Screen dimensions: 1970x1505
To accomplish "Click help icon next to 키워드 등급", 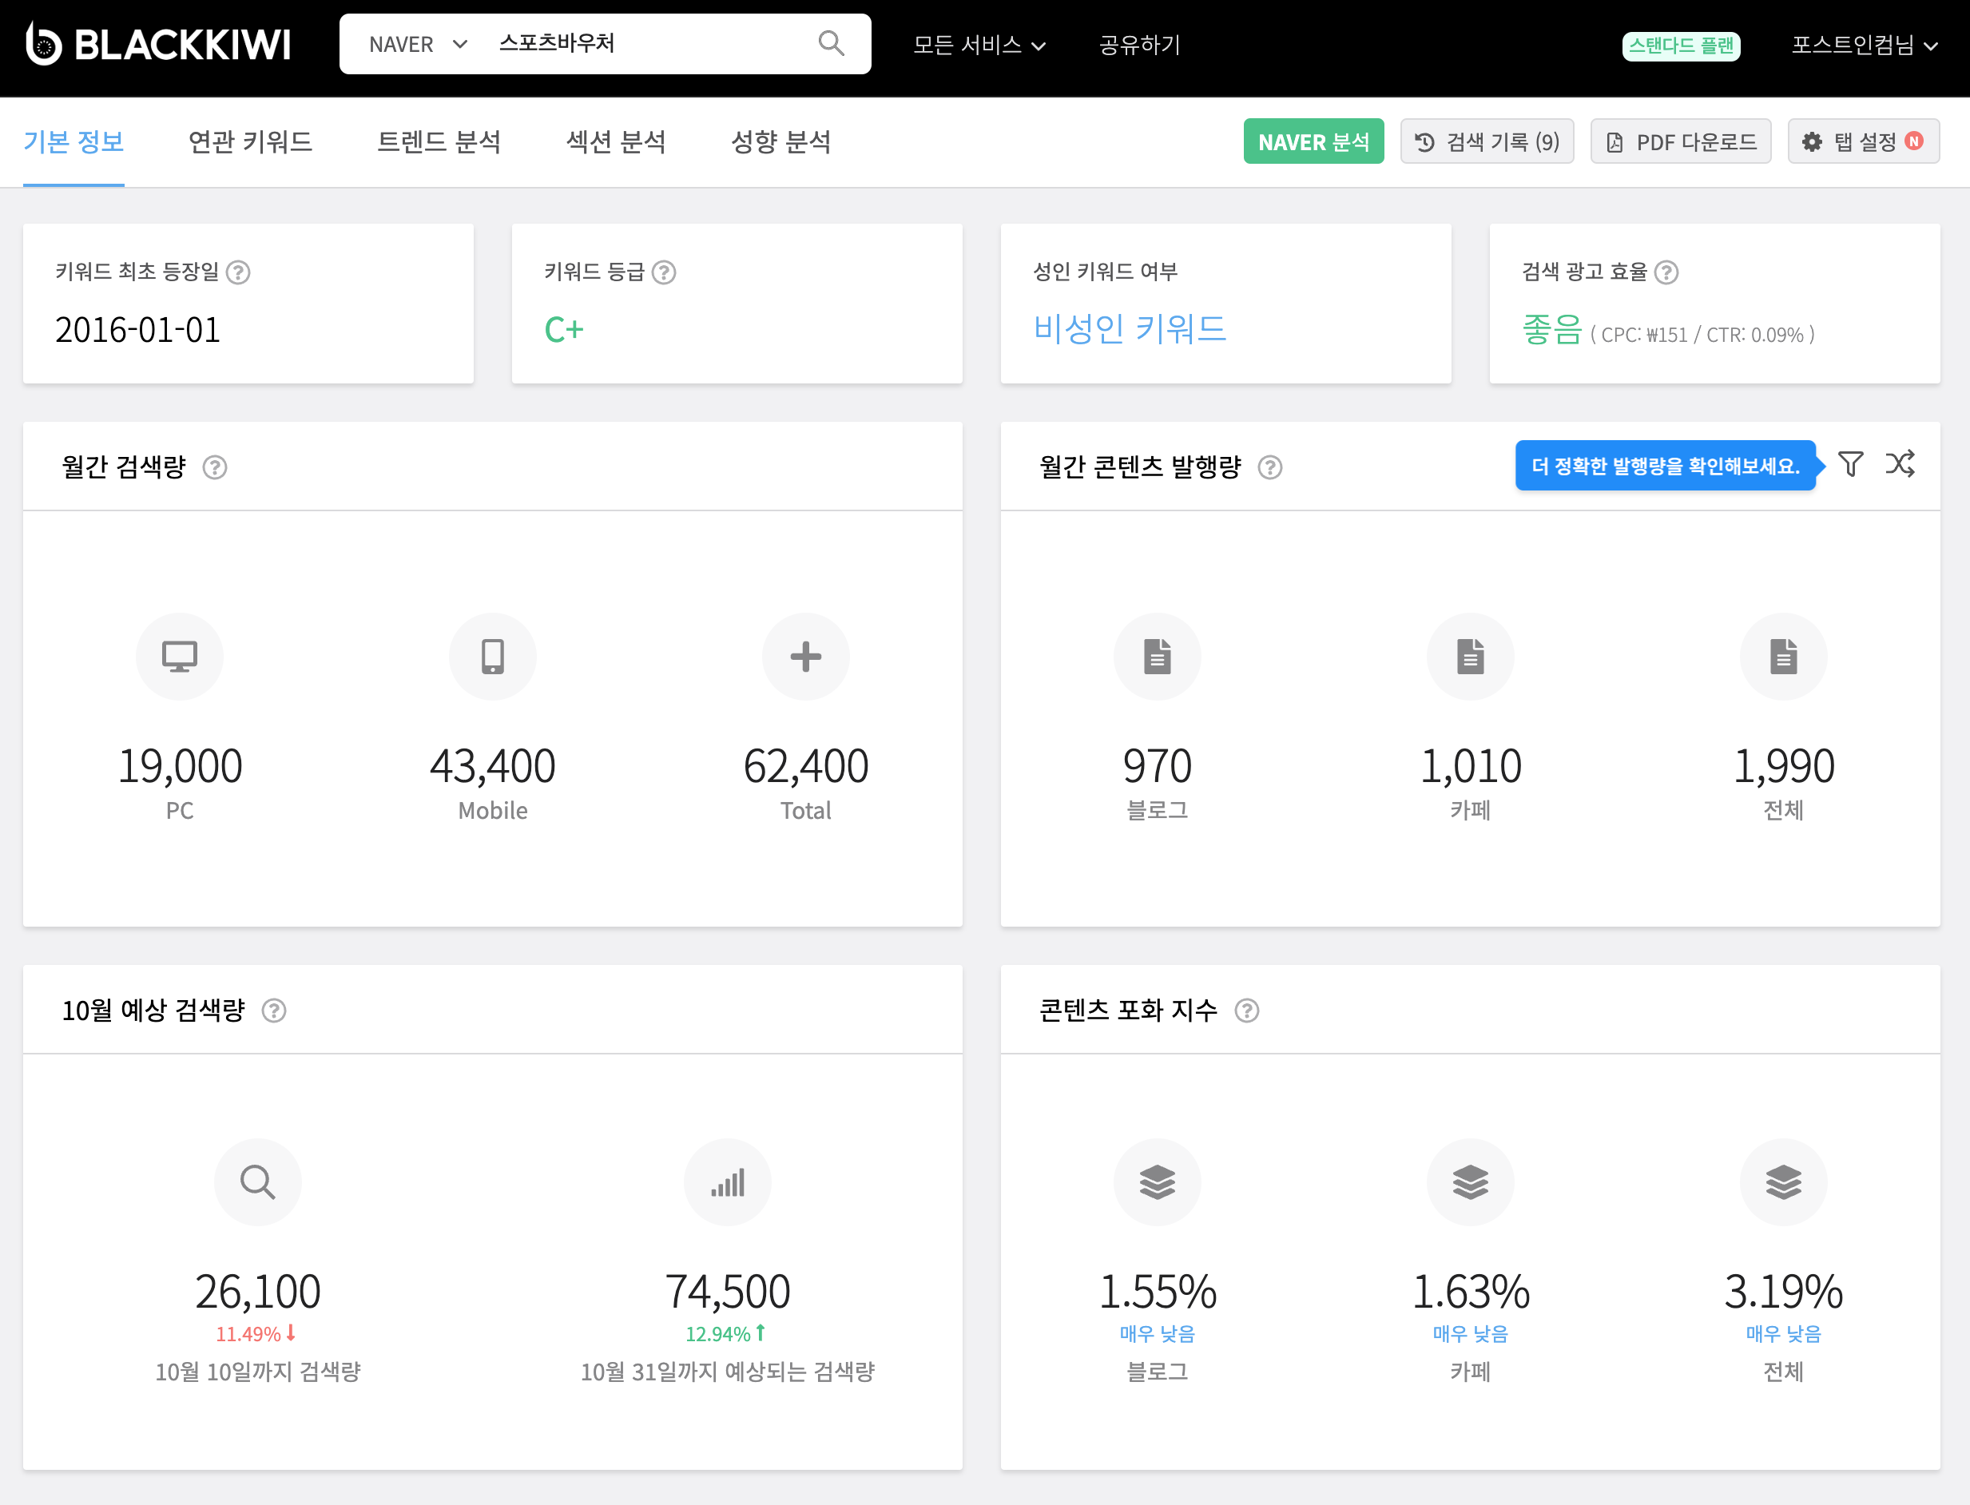I will 664,272.
